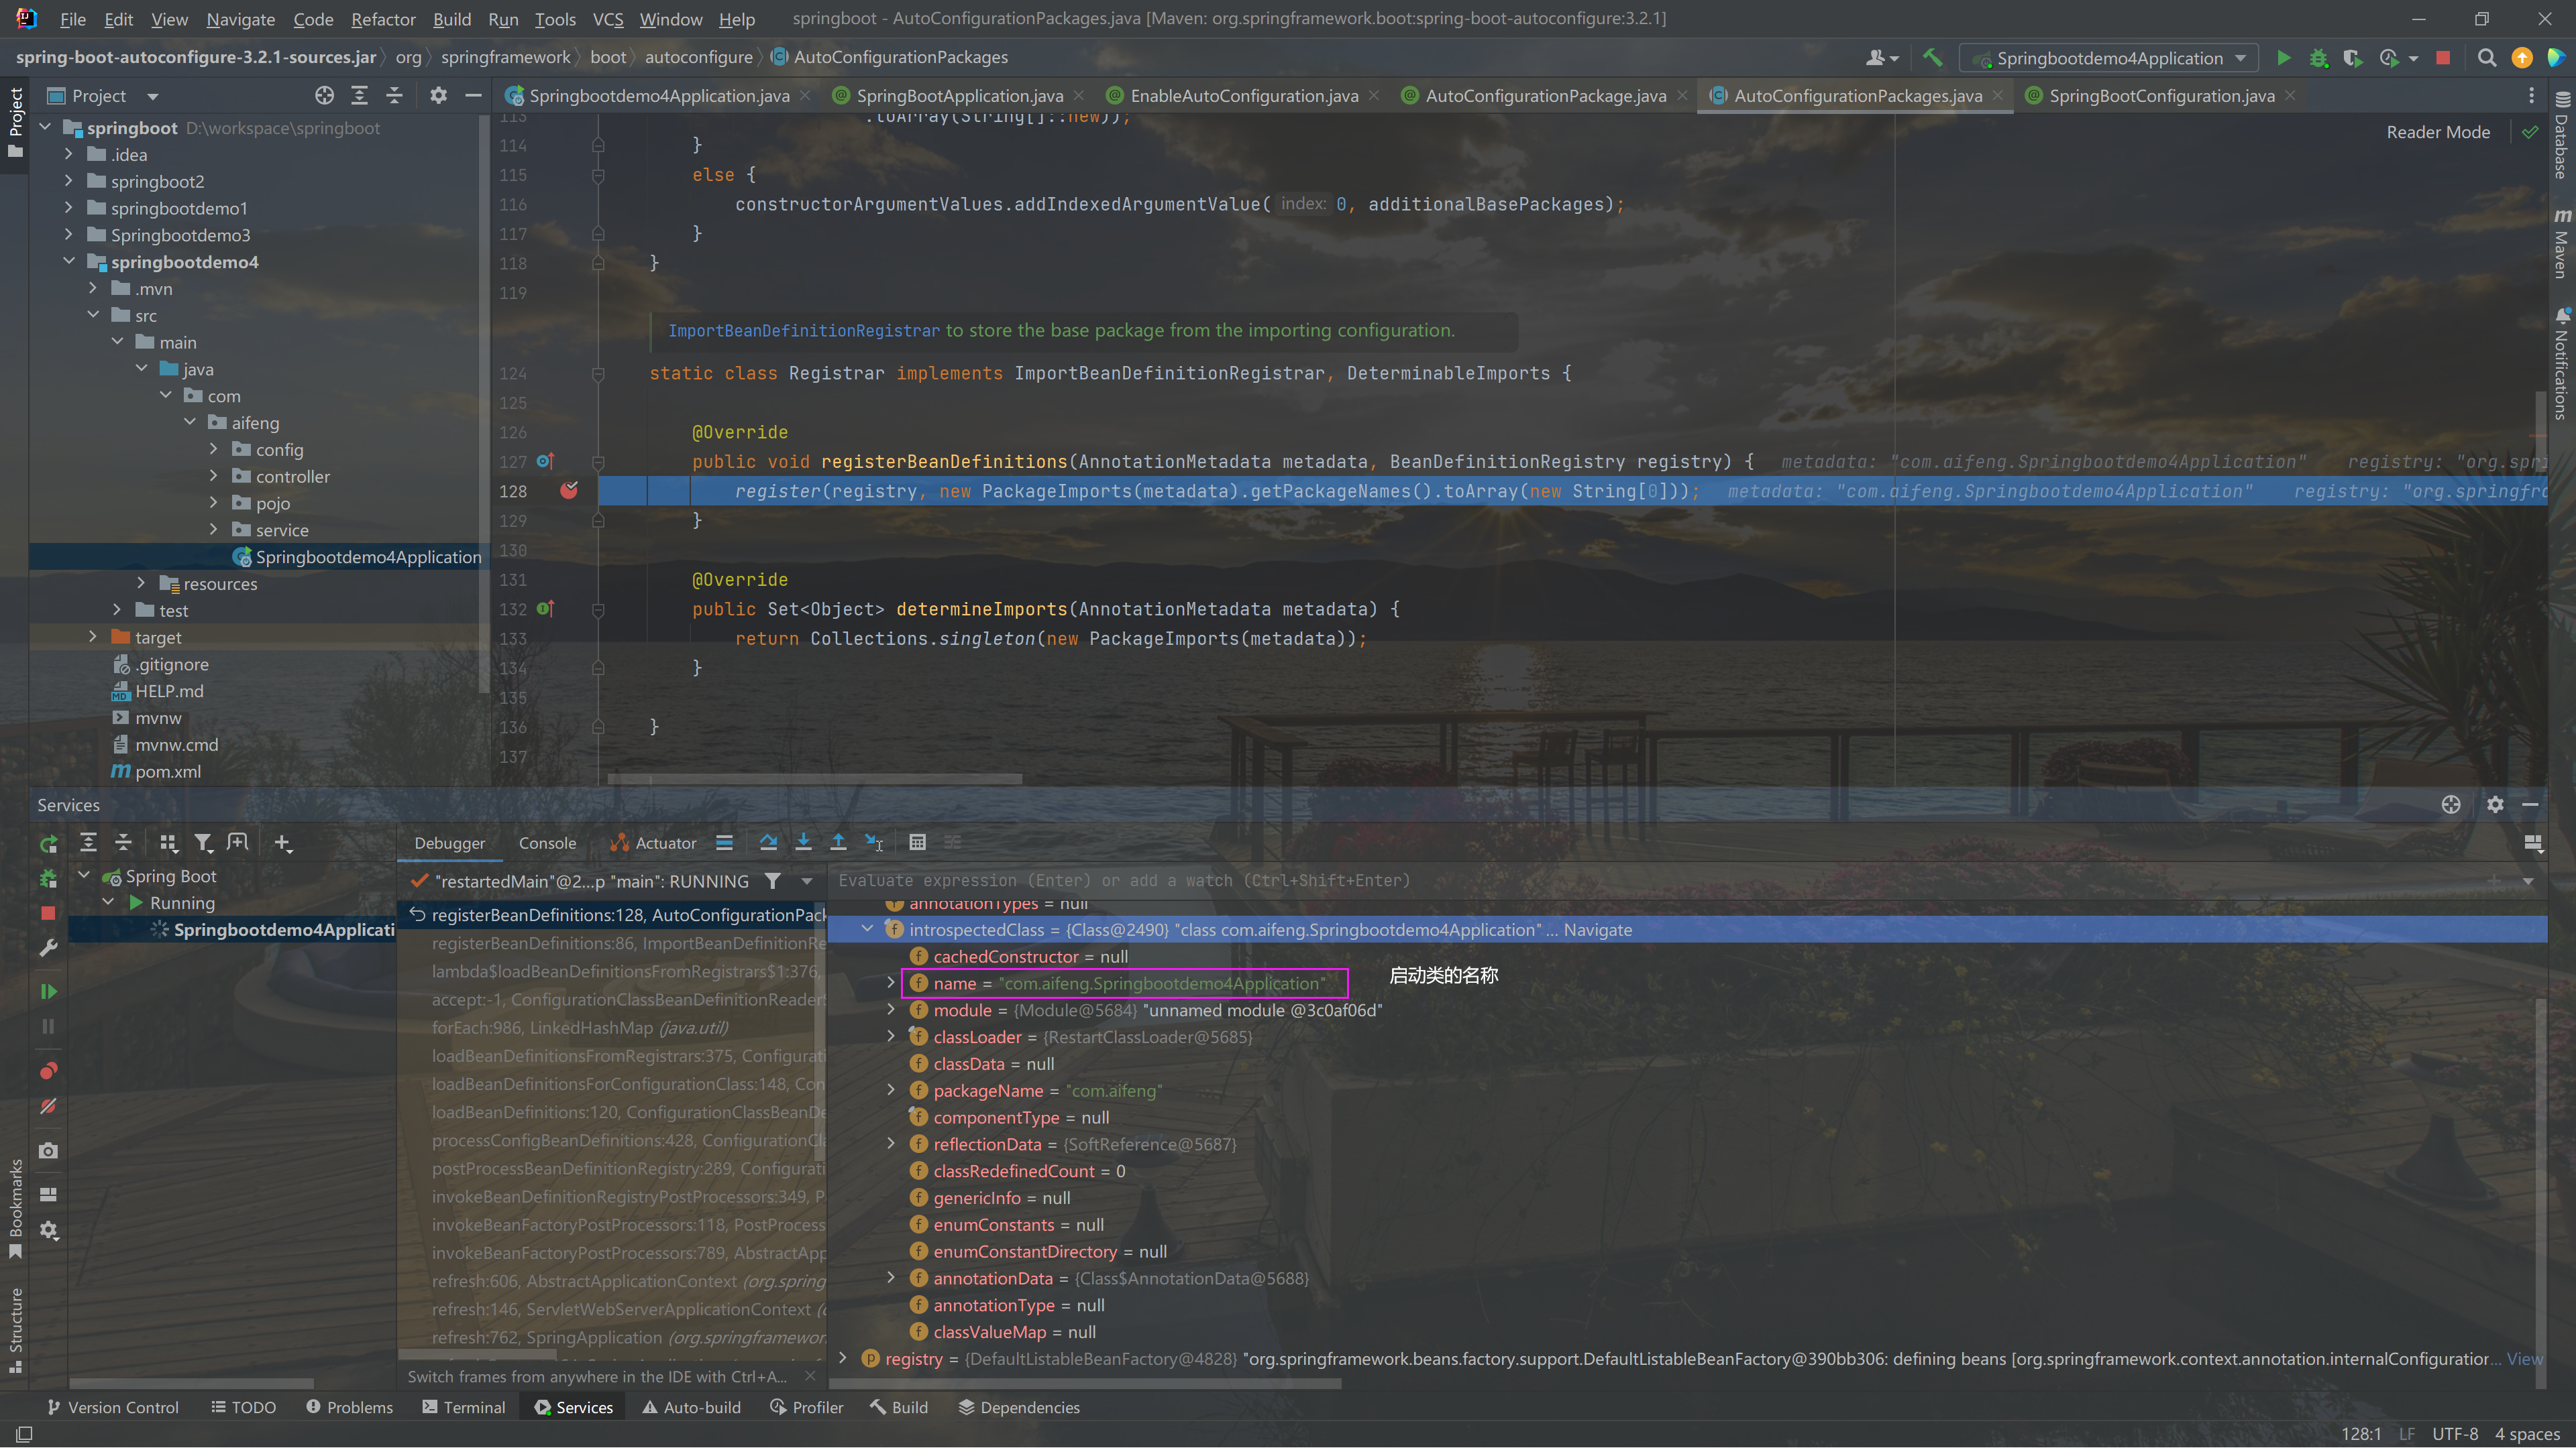2576x1448 pixels.
Task: Expand the registry variable node
Action: pos(843,1358)
